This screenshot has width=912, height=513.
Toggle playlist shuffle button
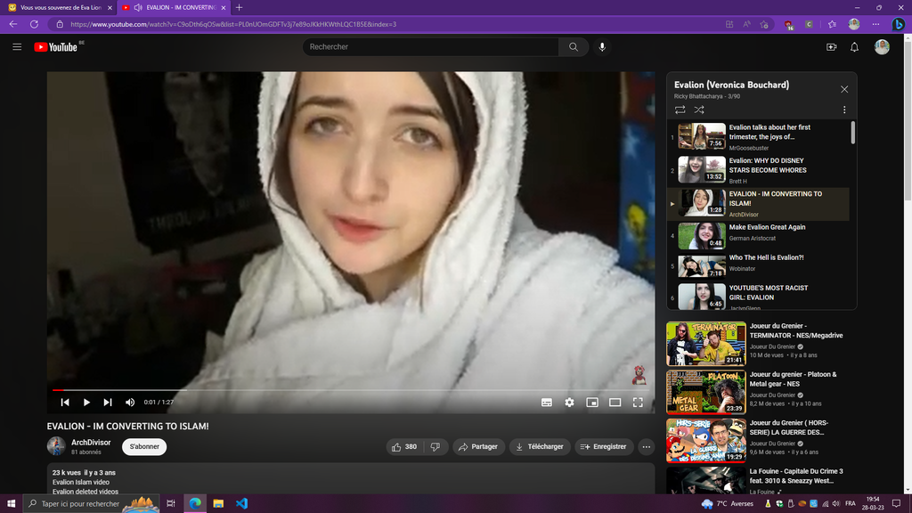point(699,110)
